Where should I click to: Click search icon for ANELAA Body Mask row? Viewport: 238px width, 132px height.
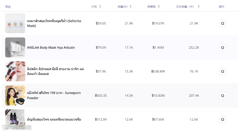(222, 47)
